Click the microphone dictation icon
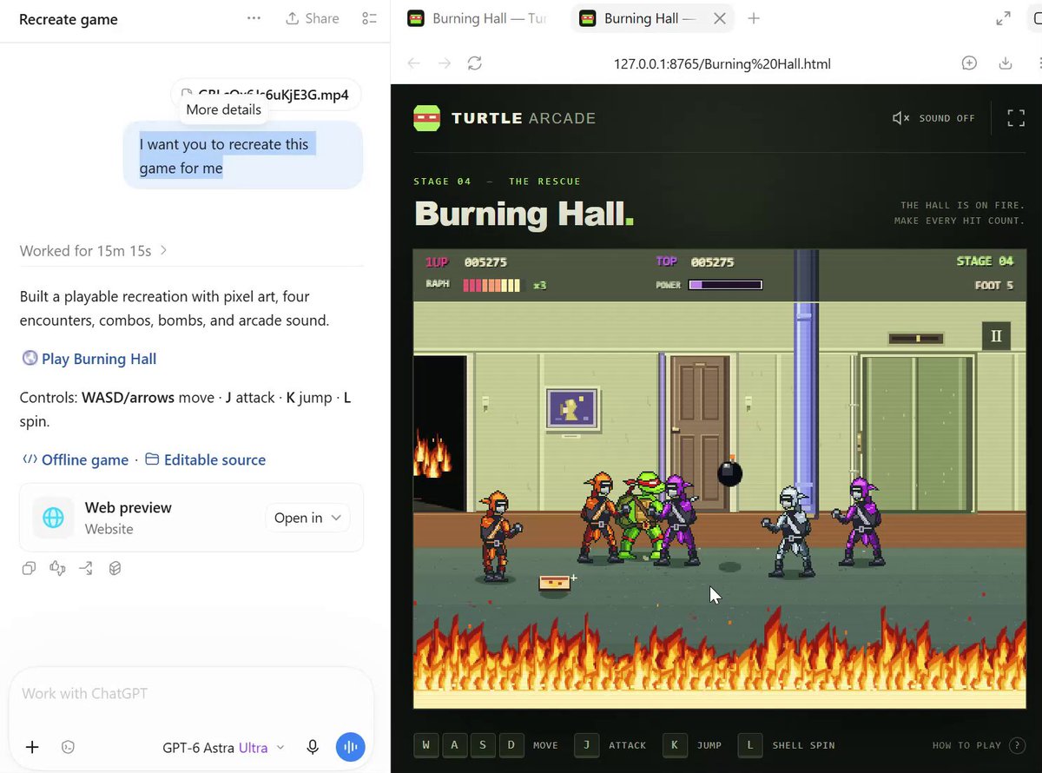Viewport: 1042px width, 773px height. coord(313,747)
